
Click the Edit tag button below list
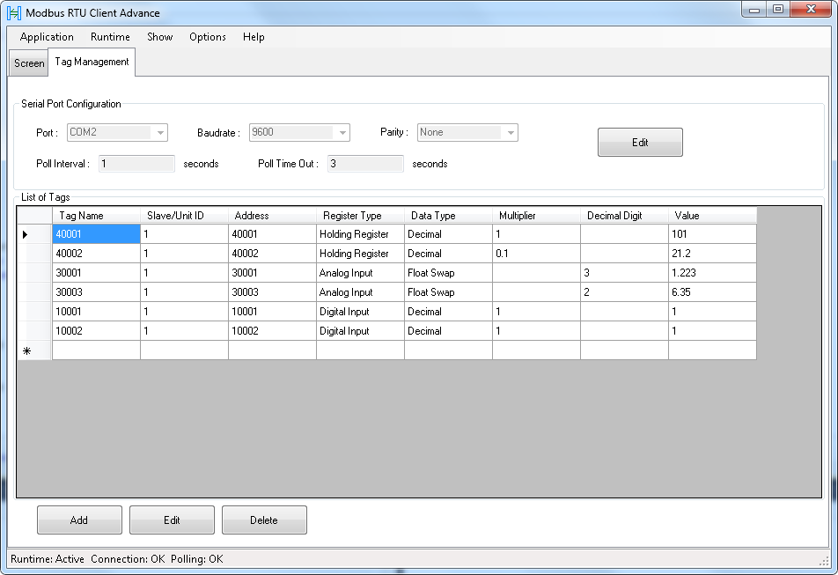click(x=172, y=520)
